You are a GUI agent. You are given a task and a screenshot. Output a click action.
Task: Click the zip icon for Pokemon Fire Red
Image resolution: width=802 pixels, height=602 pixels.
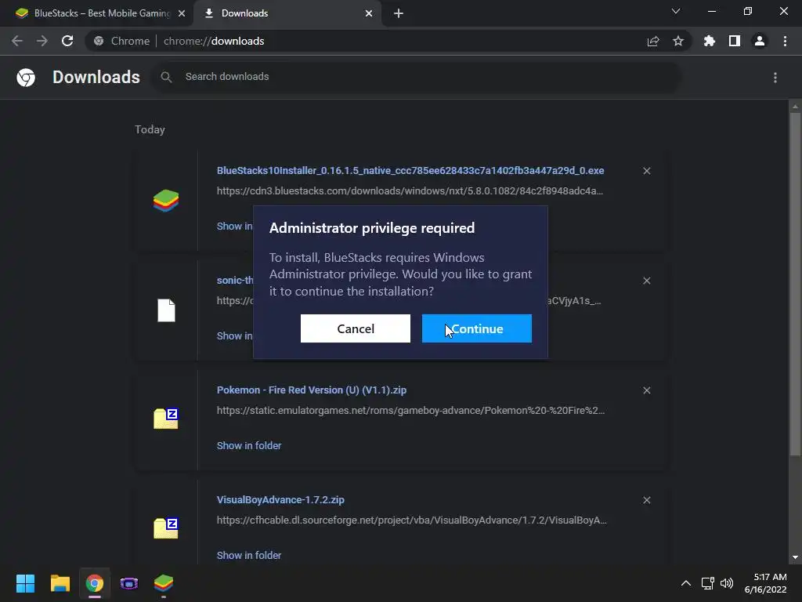click(166, 419)
